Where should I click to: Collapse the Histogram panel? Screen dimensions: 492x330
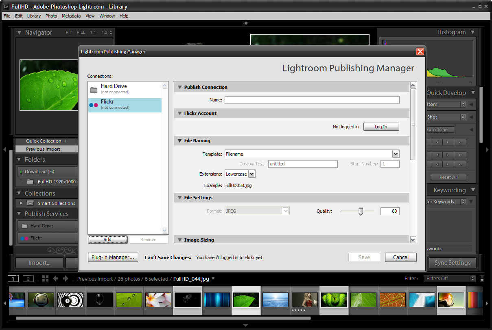472,32
